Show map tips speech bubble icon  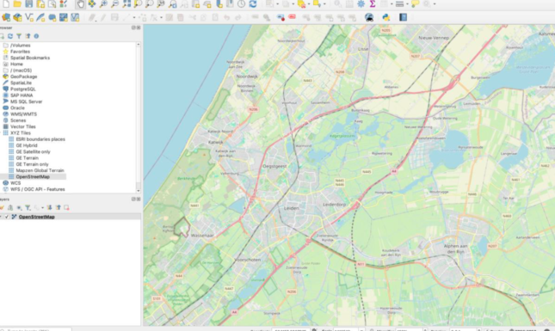point(415,4)
